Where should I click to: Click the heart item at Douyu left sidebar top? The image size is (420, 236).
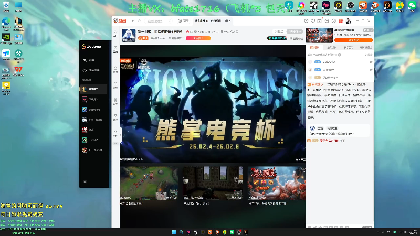pyautogui.click(x=115, y=33)
